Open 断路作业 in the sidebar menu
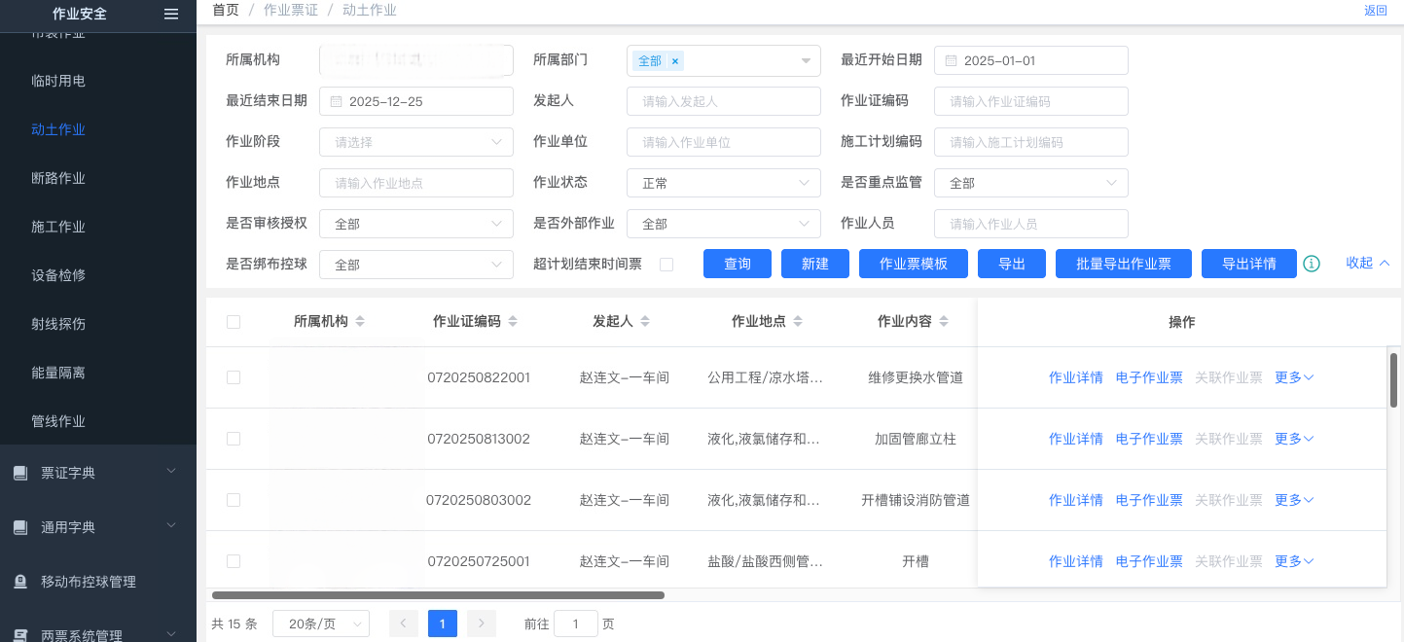1404x642 pixels. 58,178
